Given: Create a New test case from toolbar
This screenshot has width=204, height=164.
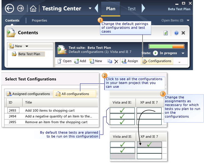Looking at the screenshot, I should [96, 61].
